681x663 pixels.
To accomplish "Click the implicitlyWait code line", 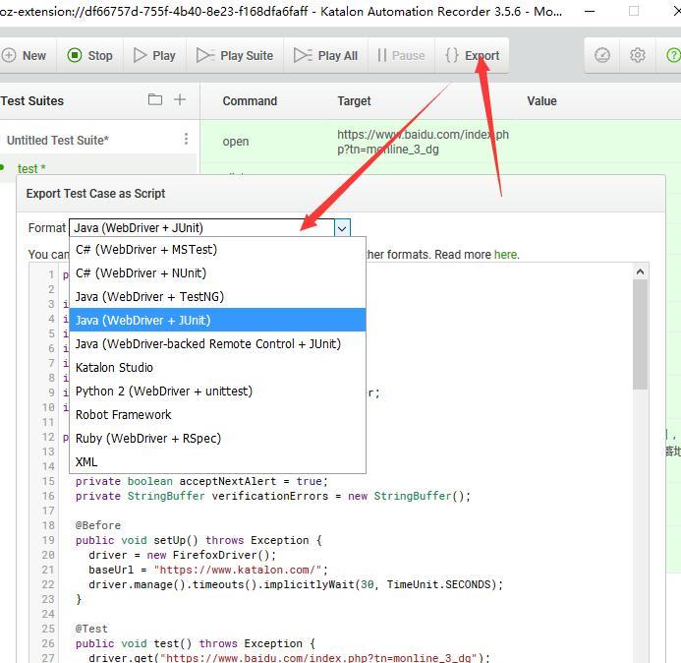I will click(296, 584).
